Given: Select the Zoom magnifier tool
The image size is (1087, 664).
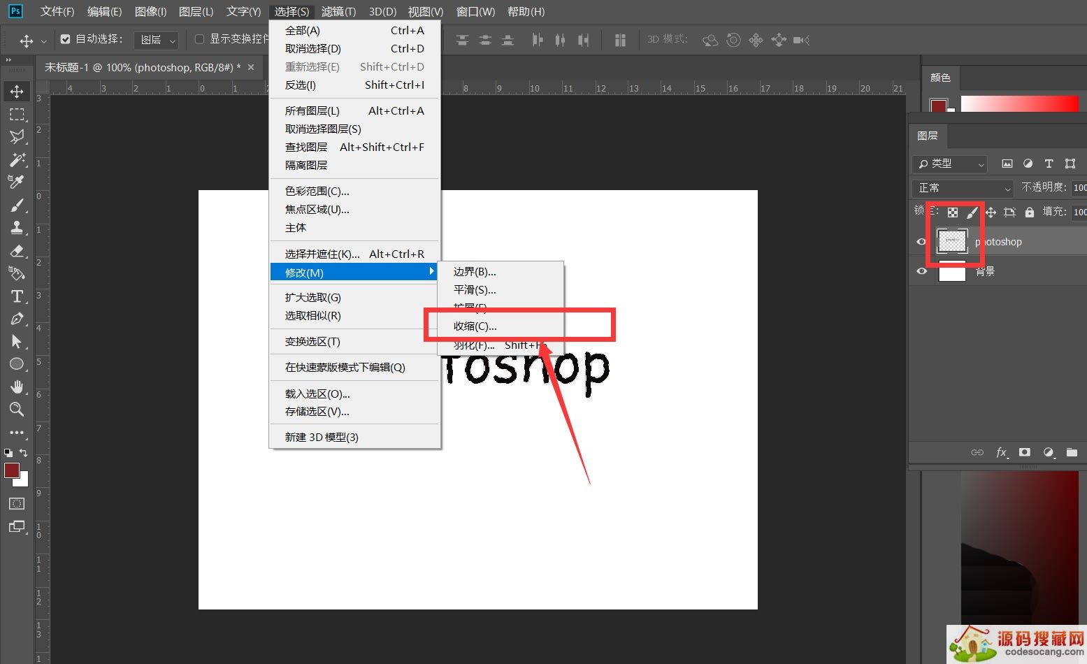Looking at the screenshot, I should point(17,410).
